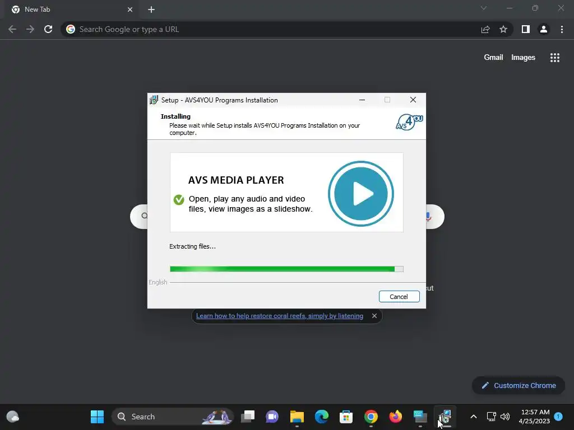
Task: Show hidden system tray icons
Action: click(473, 417)
